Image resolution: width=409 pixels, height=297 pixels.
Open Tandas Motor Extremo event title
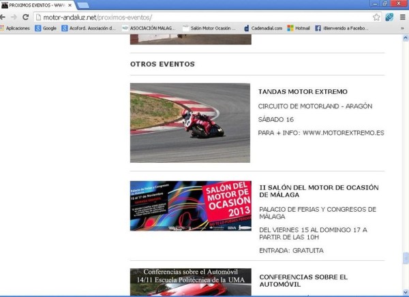pos(303,91)
